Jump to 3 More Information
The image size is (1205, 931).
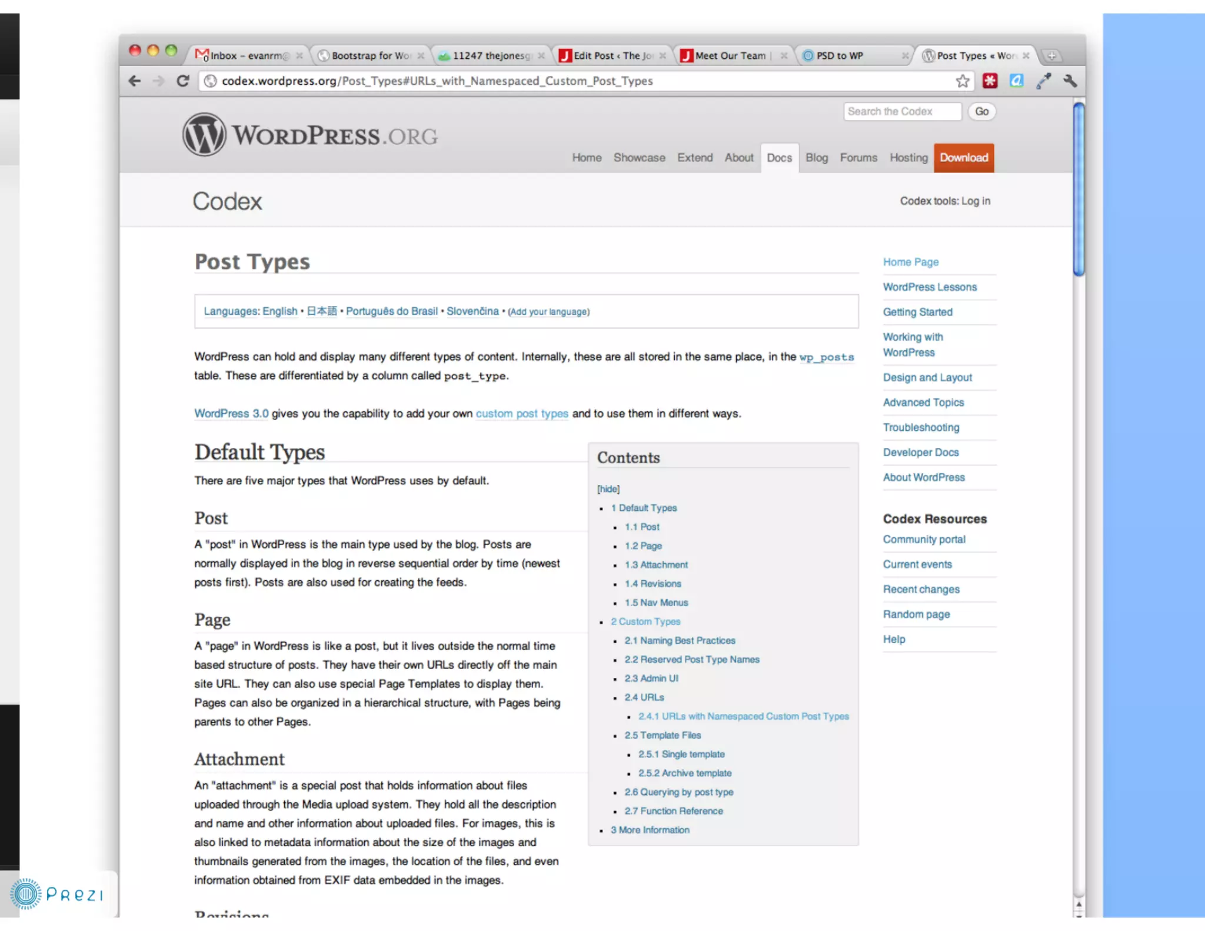(x=650, y=830)
